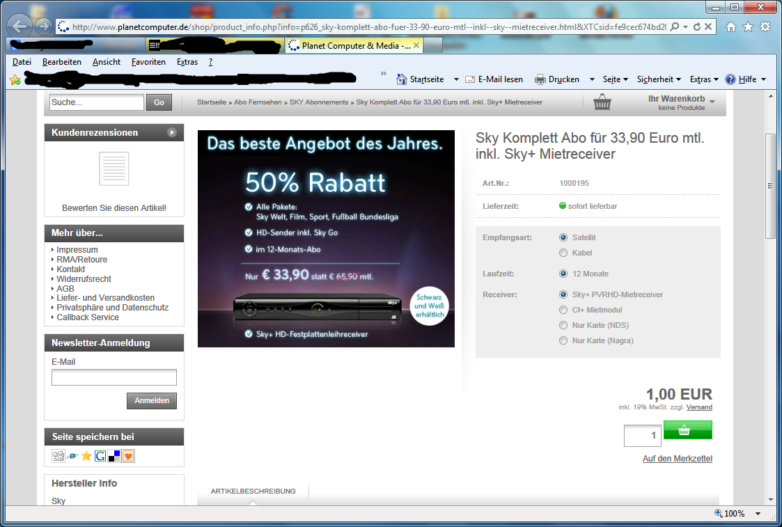Open the question mark help menu
The height and width of the screenshot is (527, 782).
(210, 62)
